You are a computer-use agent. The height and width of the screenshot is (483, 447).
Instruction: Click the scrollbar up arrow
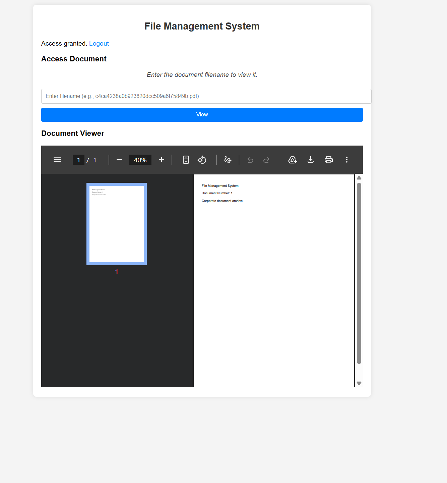(359, 178)
